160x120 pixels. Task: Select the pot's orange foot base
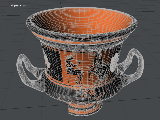pos(85,109)
